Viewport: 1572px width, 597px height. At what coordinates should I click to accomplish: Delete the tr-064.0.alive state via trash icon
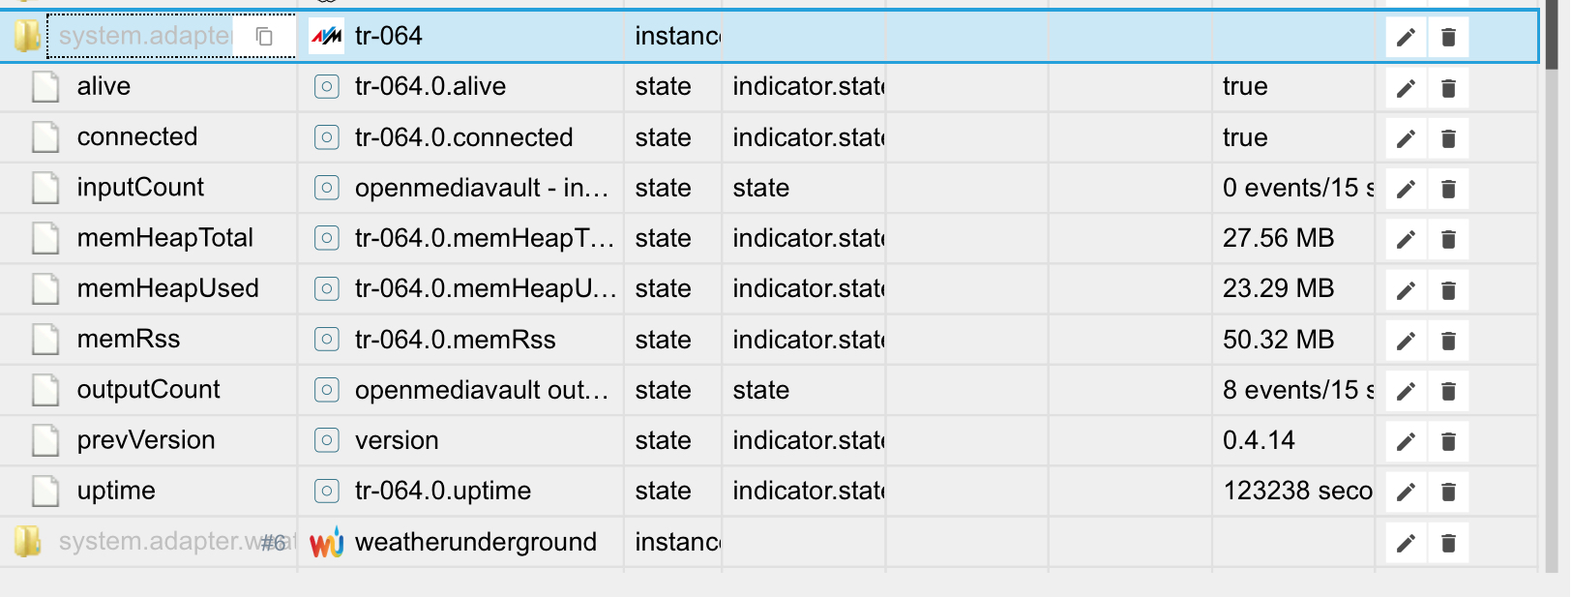[x=1448, y=89]
